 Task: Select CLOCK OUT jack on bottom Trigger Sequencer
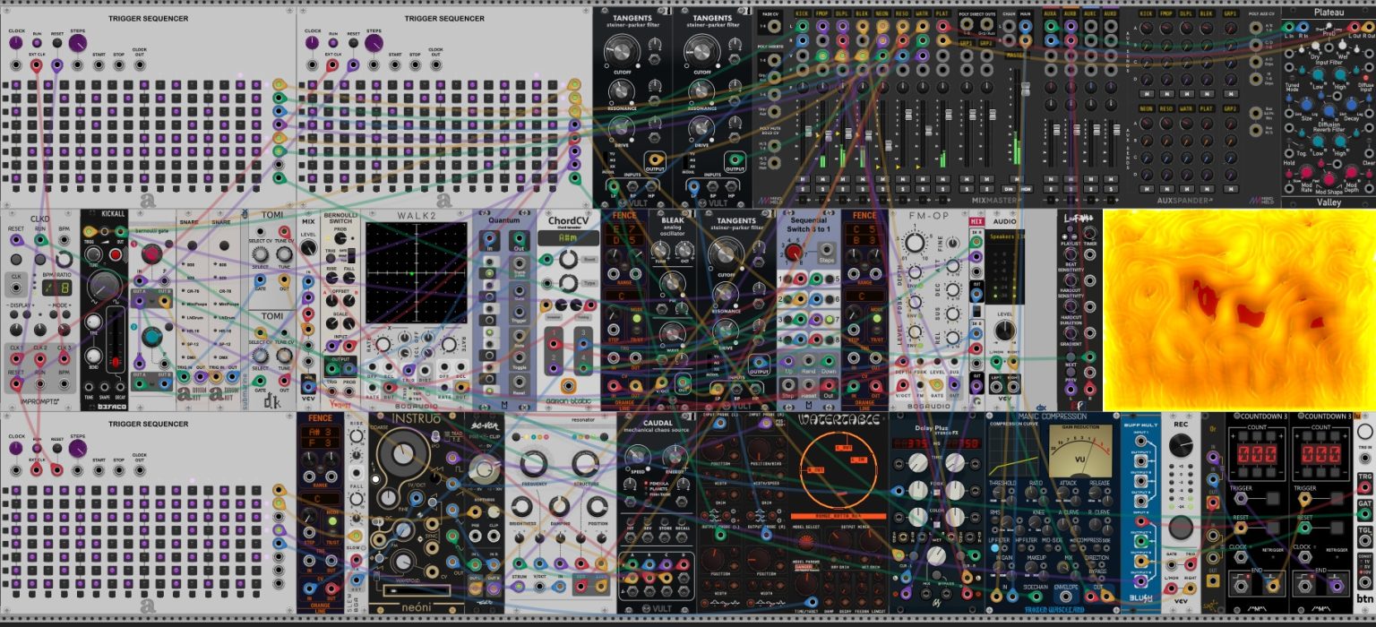[139, 468]
